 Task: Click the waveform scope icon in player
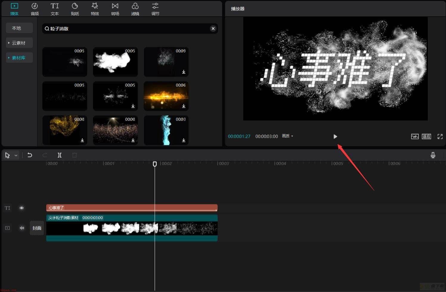pos(415,136)
